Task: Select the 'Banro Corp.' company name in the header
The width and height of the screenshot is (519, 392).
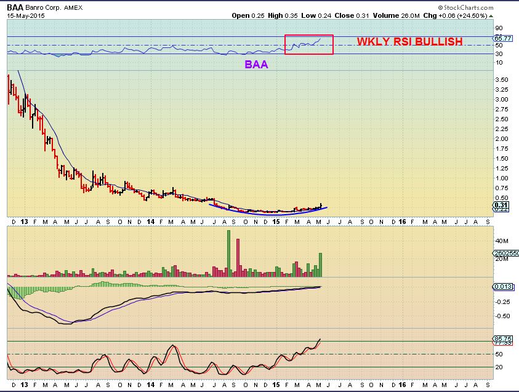Action: pyautogui.click(x=43, y=7)
